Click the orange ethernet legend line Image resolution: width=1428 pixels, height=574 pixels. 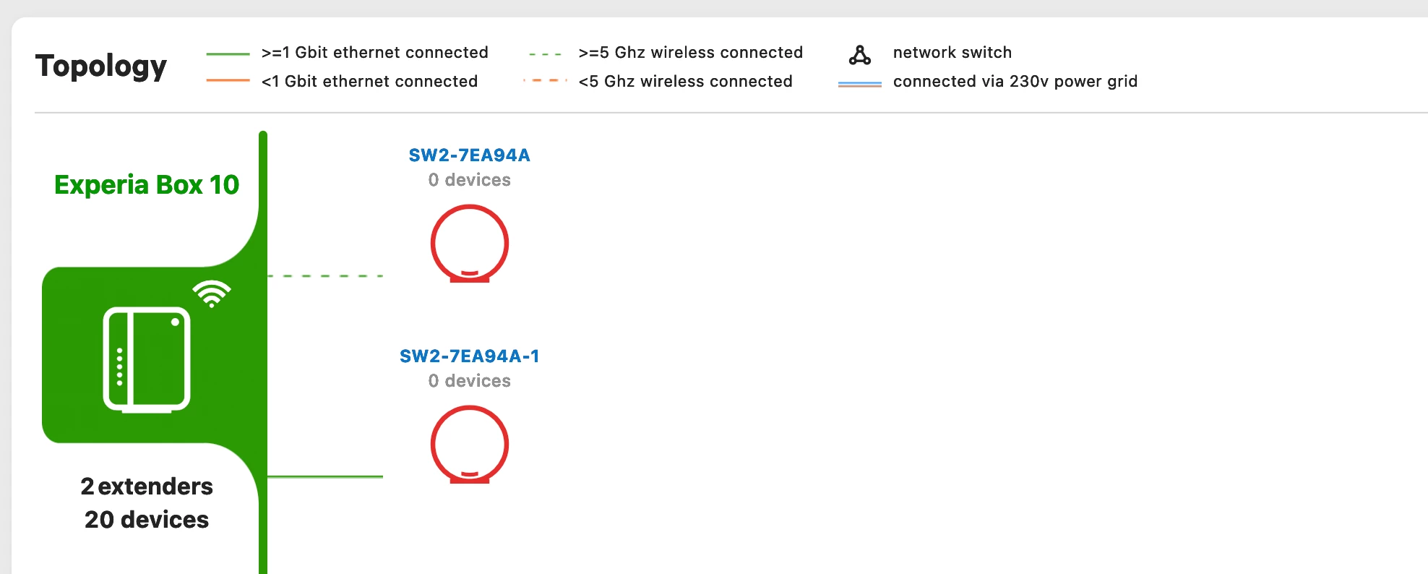coord(228,80)
